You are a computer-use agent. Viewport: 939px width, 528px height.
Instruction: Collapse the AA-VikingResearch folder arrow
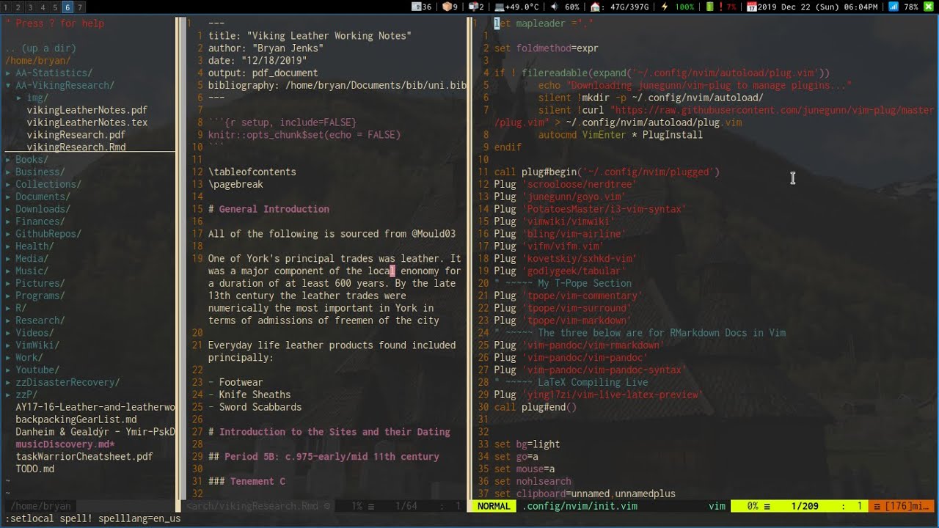click(x=8, y=86)
